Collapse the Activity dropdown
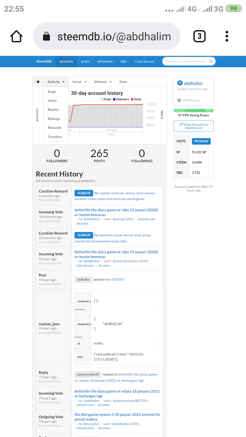Viewport: 246px width, 437px height. pyautogui.click(x=56, y=82)
